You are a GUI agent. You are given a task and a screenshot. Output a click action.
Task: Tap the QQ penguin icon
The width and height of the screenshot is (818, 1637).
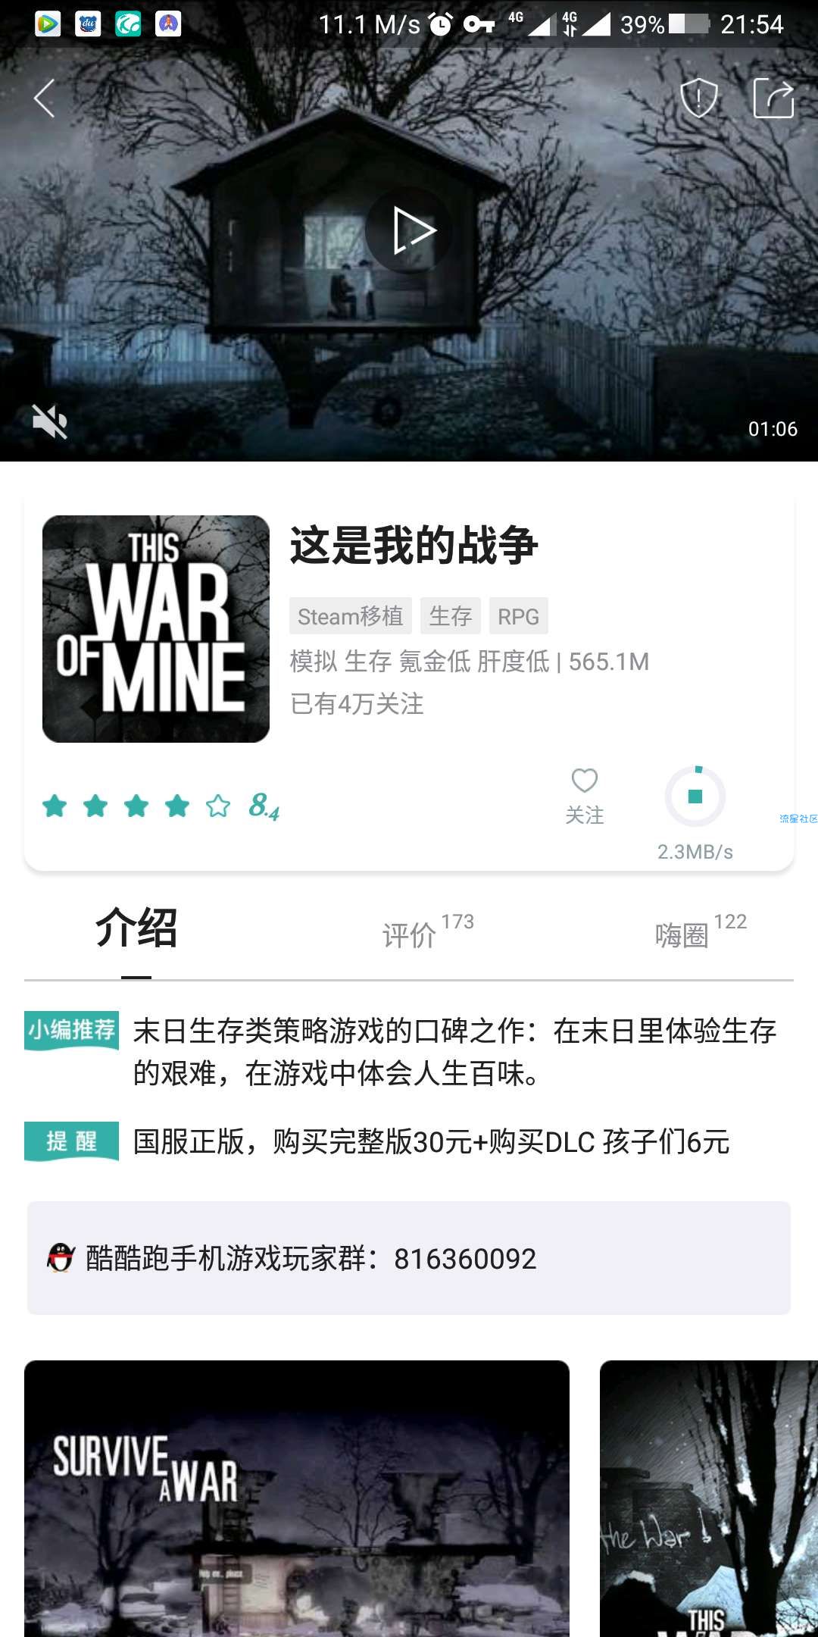[x=61, y=1258]
